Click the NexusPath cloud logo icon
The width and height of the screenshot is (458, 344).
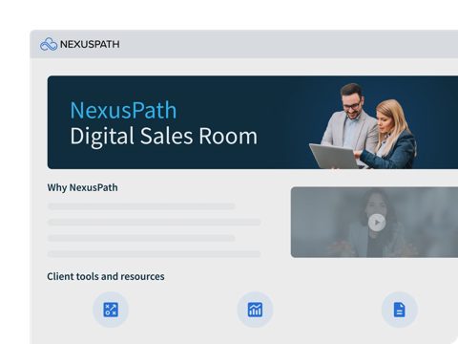[49, 44]
